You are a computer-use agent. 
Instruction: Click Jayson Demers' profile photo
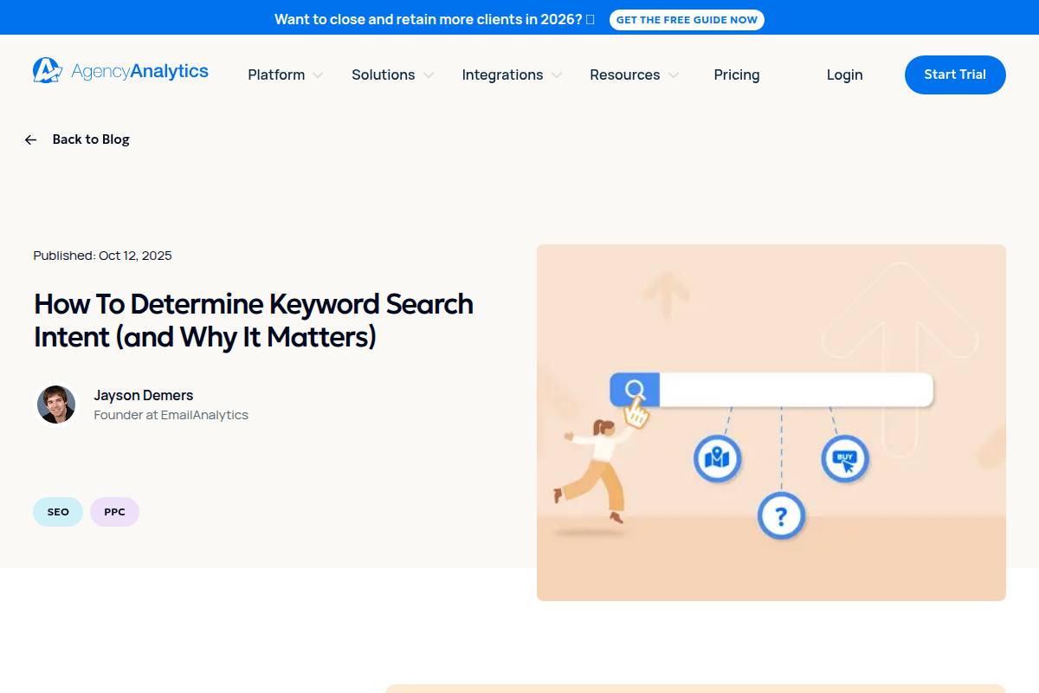(x=56, y=405)
